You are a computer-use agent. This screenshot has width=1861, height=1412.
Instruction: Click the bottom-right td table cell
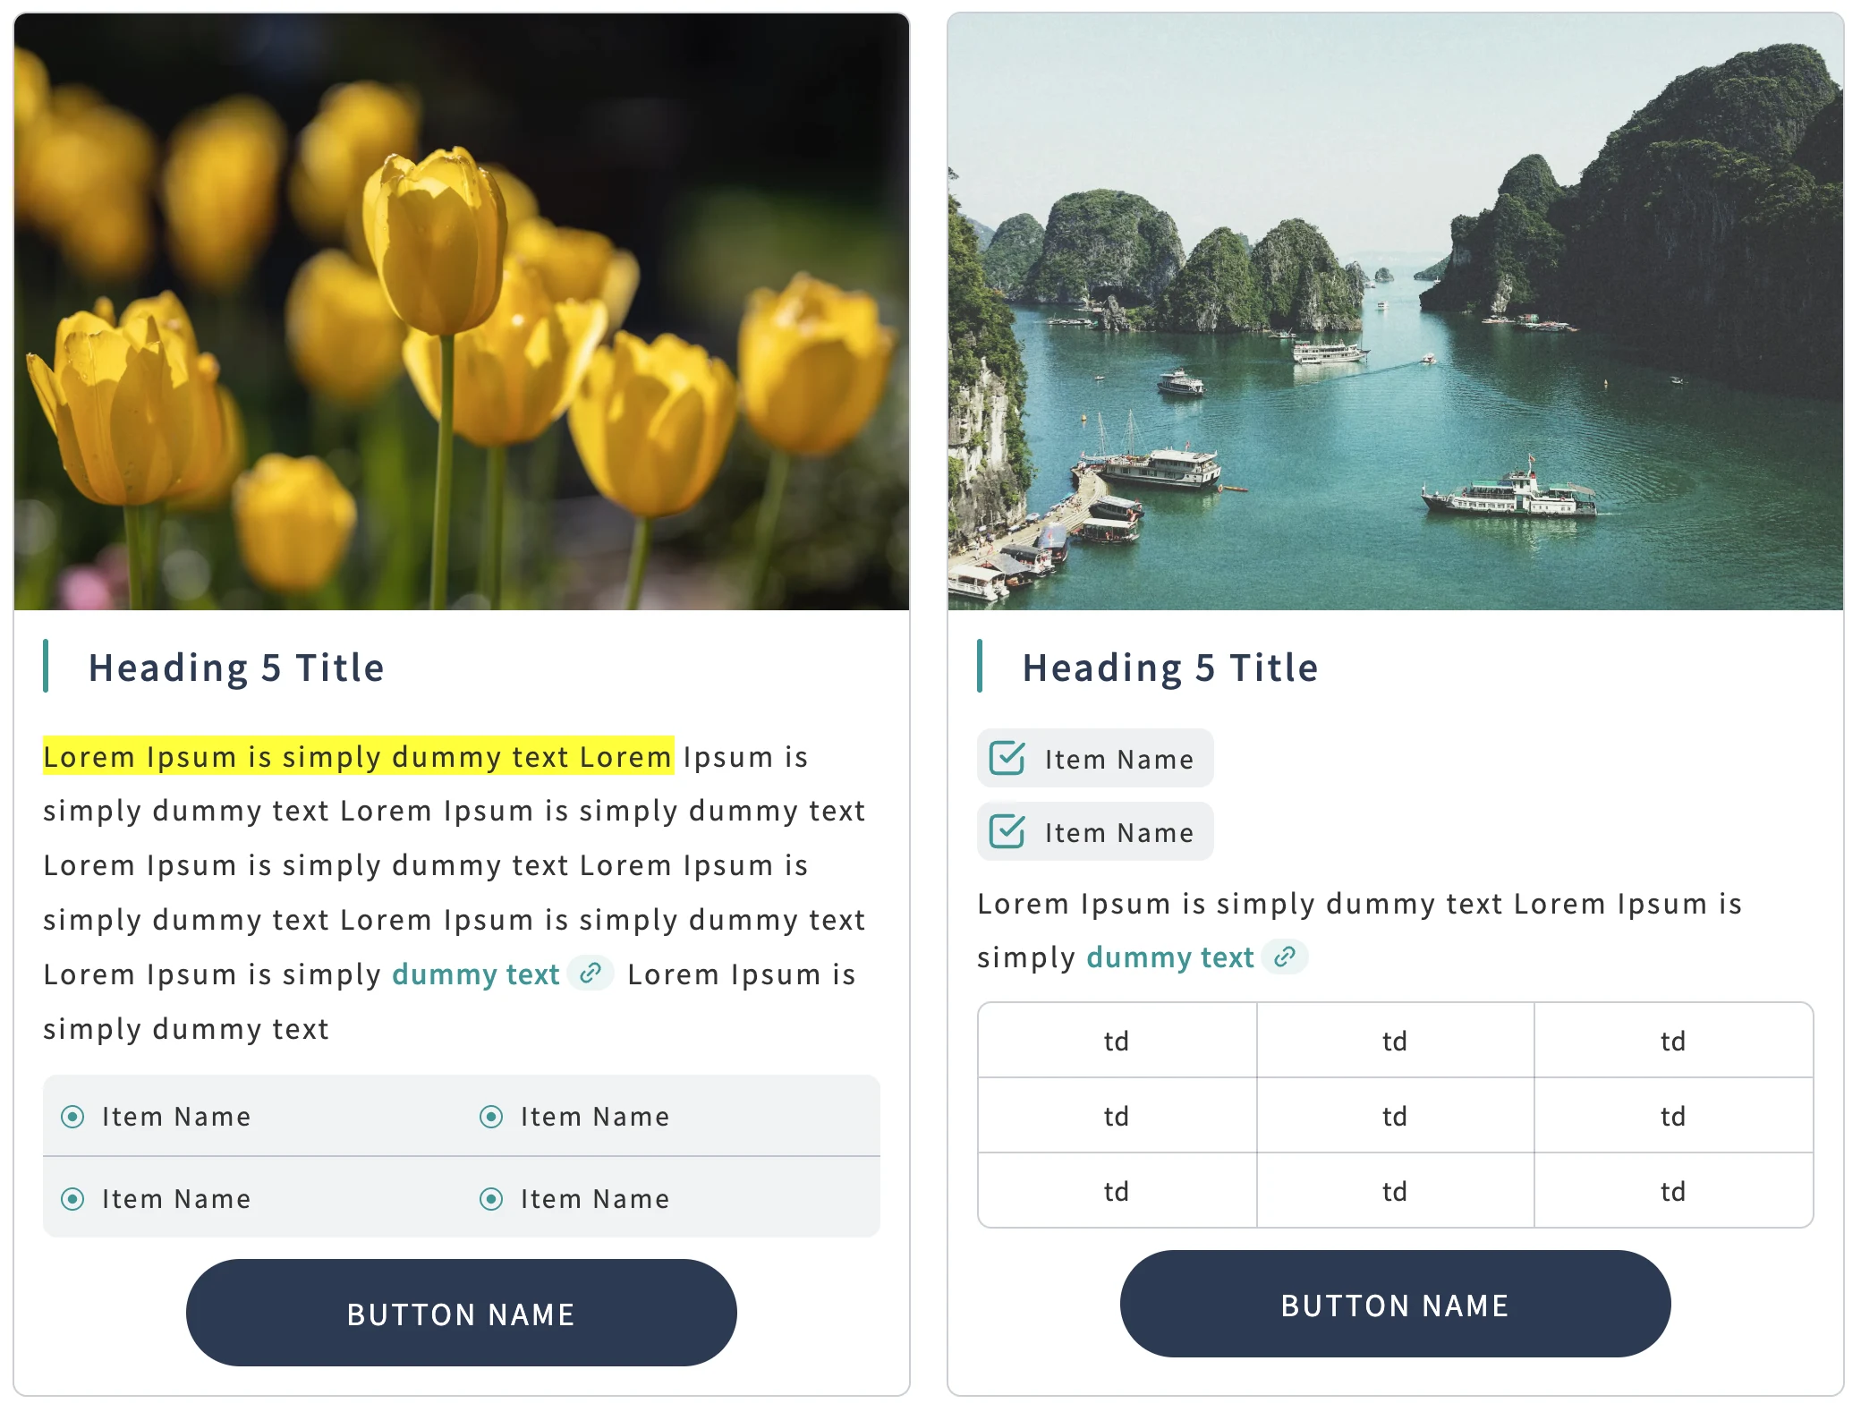pos(1673,1191)
